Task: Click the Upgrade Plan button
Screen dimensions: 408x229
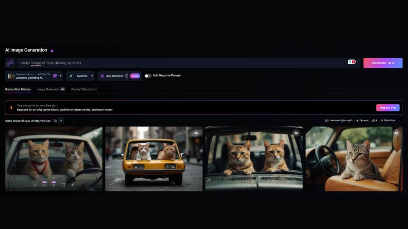Action: (388, 108)
